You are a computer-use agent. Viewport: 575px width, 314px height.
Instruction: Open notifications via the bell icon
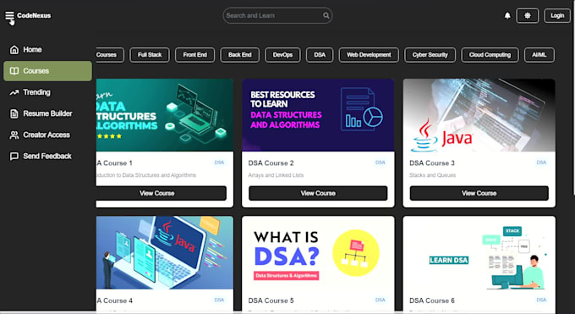coord(507,15)
